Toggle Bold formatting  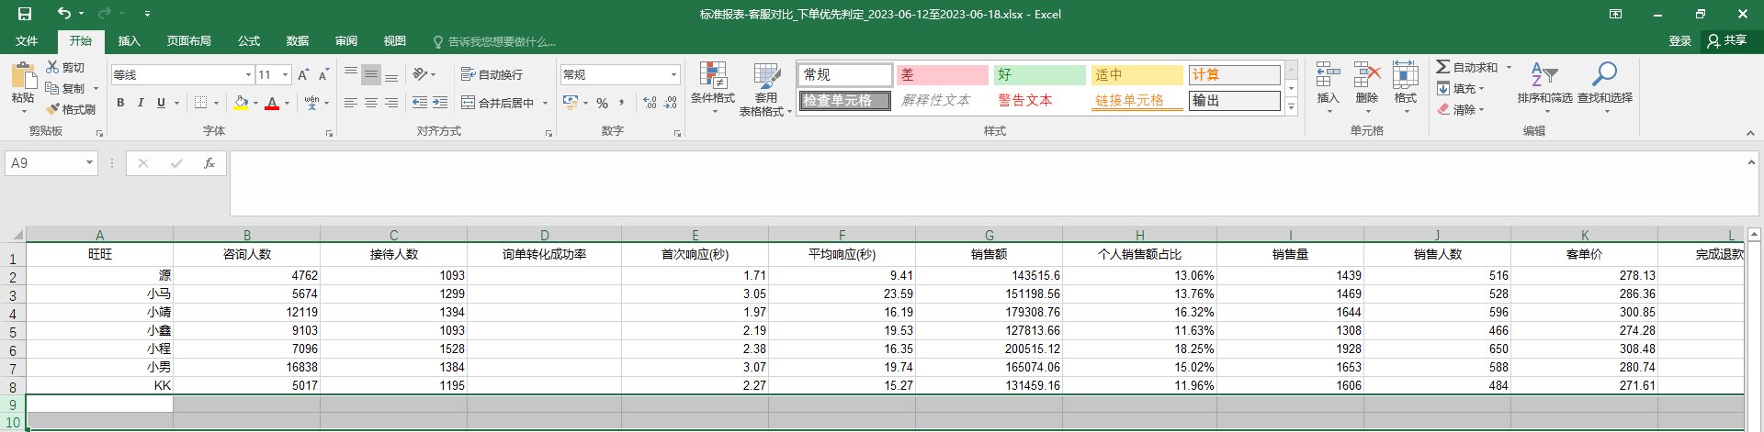click(x=120, y=103)
